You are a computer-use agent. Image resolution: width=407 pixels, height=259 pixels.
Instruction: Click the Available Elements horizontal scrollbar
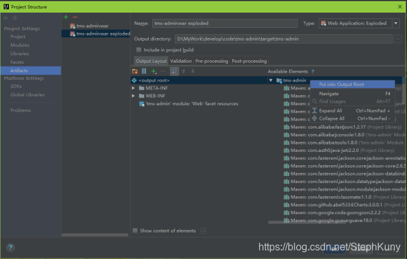point(307,222)
